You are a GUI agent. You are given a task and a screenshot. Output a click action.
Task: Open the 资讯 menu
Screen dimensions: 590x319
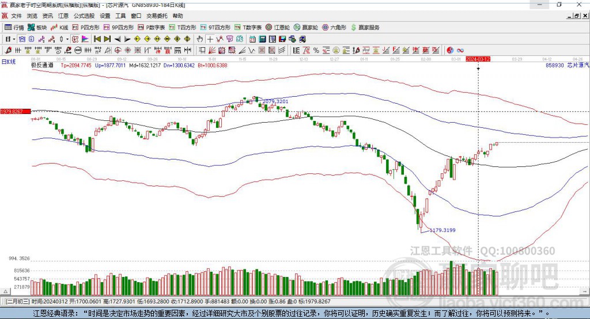pyautogui.click(x=47, y=16)
